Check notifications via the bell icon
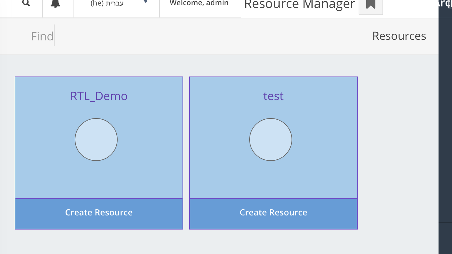 coord(55,3)
